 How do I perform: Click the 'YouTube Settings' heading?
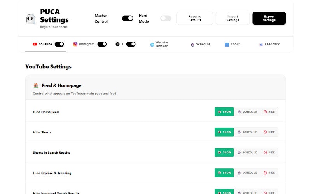pyautogui.click(x=48, y=67)
